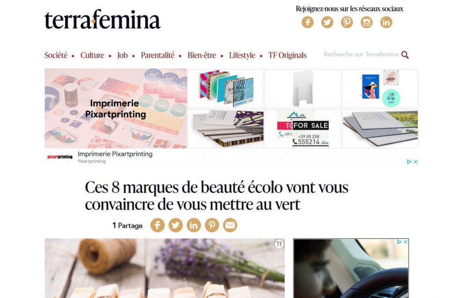Share the article on Facebook
The image size is (476, 298).
157,225
